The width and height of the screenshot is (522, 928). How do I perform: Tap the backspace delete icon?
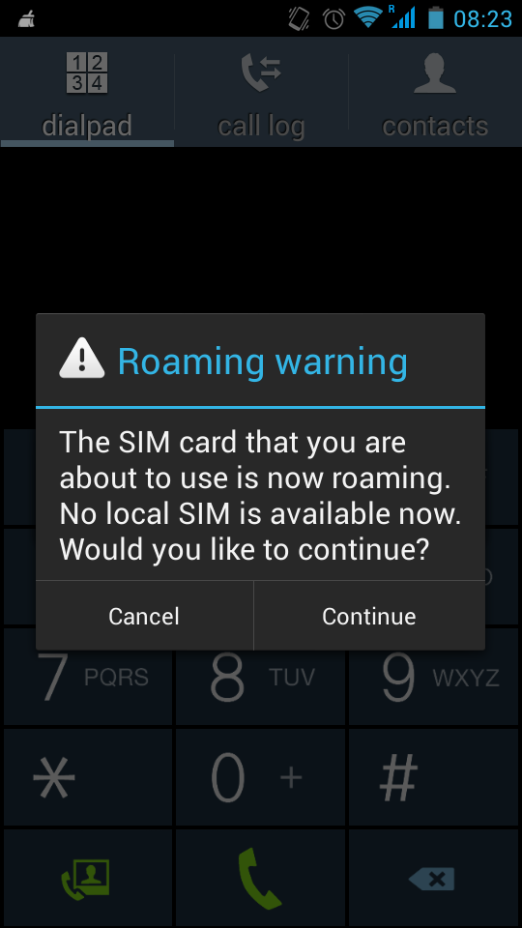point(434,879)
